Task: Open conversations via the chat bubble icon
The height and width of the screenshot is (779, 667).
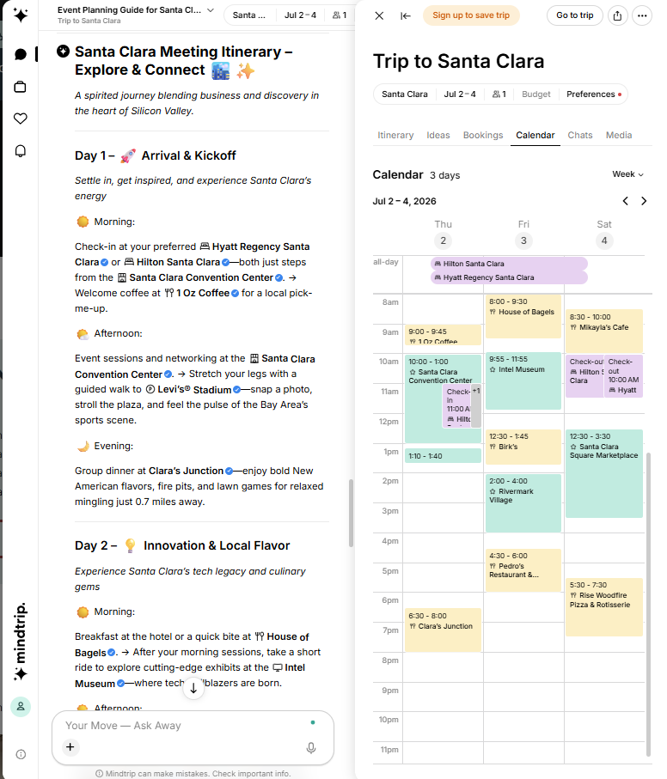Action: 20,53
